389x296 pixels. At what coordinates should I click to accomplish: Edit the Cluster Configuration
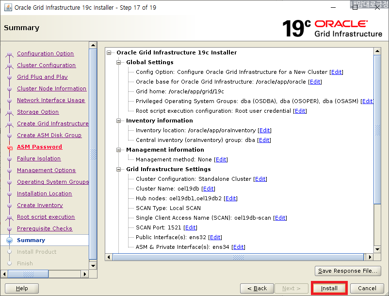click(x=260, y=179)
